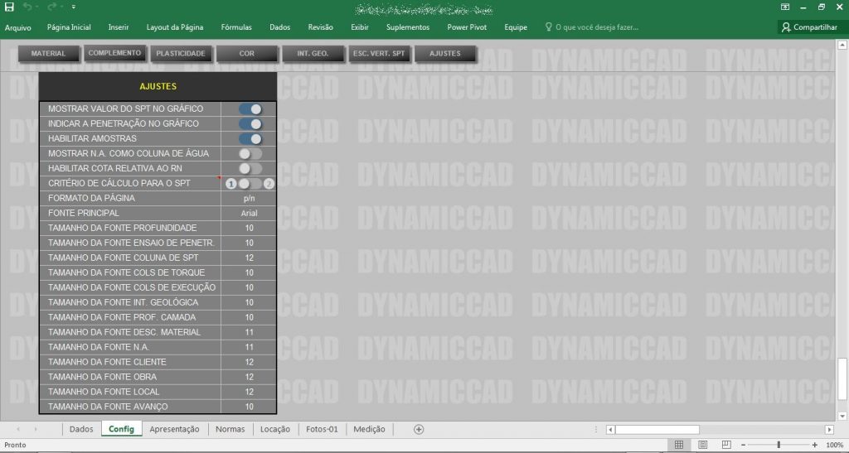The image size is (849, 453).
Task: Open the Layout da Página tab
Action: [x=175, y=27]
